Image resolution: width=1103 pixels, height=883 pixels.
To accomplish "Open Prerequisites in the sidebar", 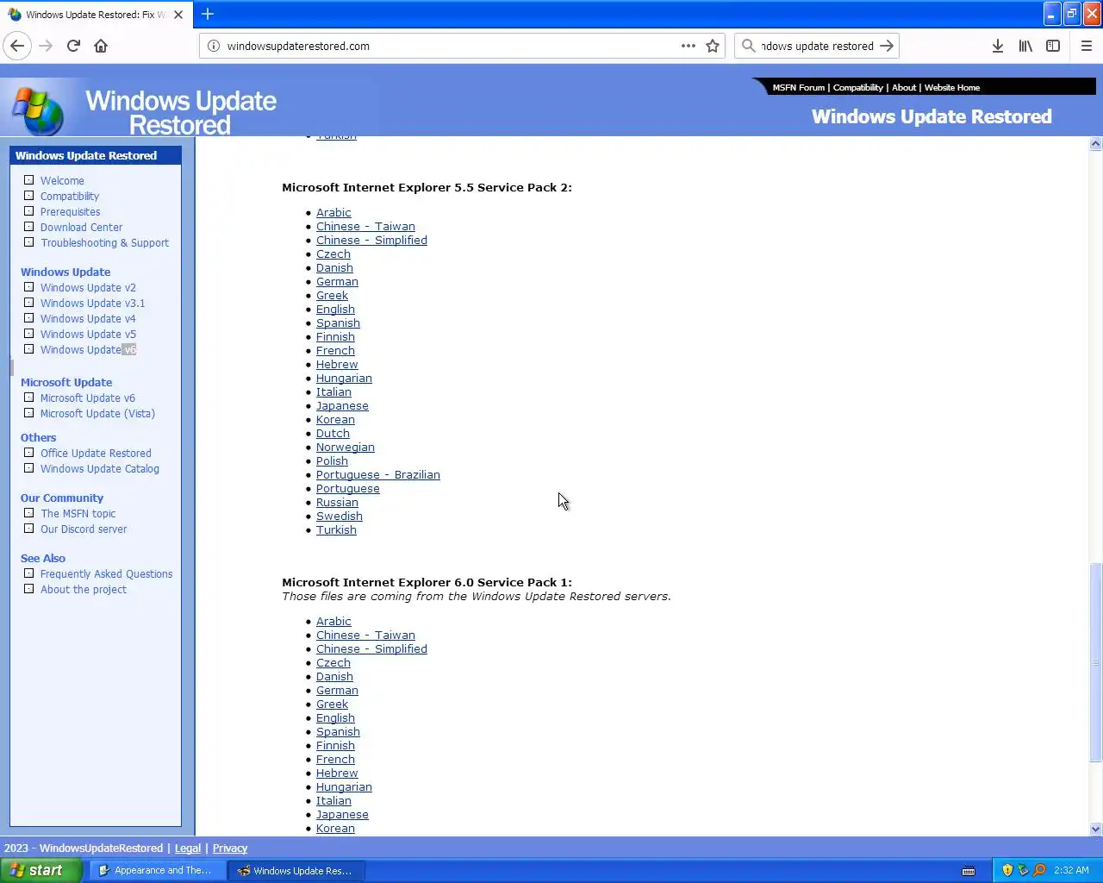I will pyautogui.click(x=70, y=212).
